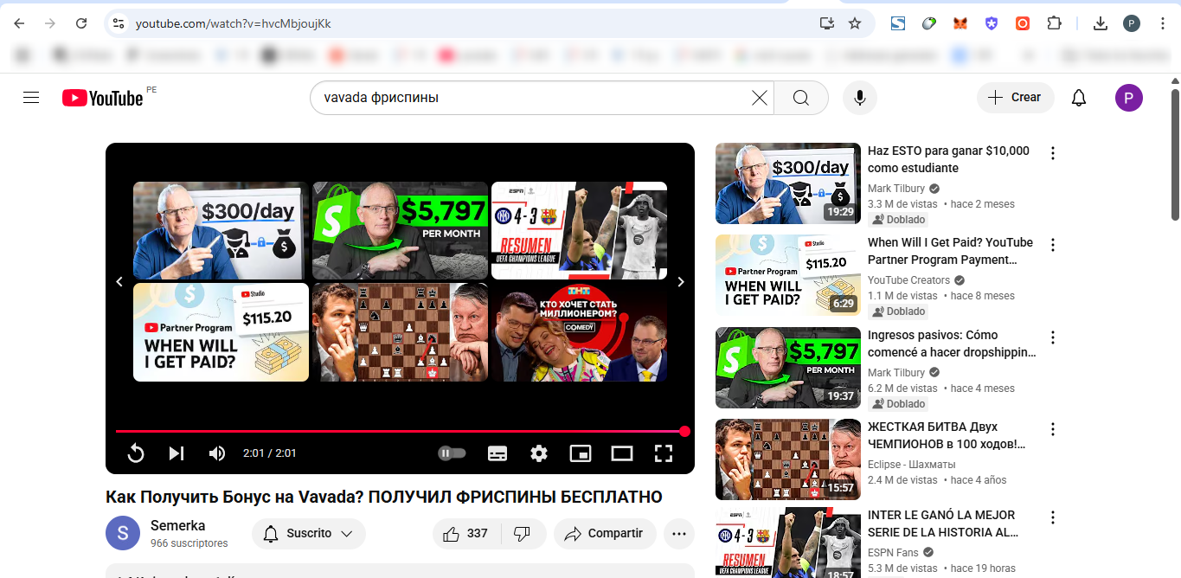Open Chrome profile P avatar in toolbar
The image size is (1181, 578).
[1132, 23]
